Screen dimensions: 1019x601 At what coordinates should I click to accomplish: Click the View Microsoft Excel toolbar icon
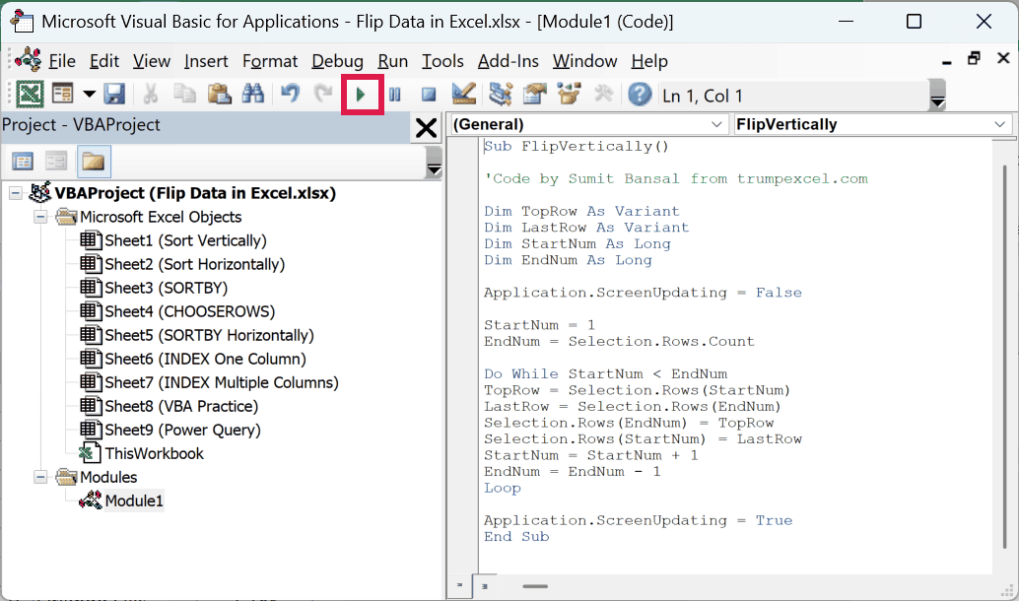click(30, 95)
